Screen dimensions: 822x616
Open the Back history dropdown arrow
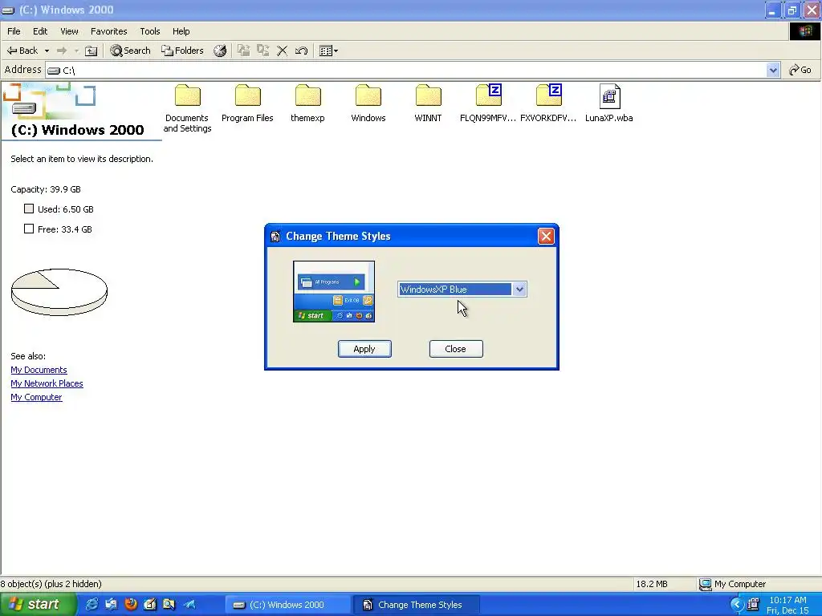47,51
